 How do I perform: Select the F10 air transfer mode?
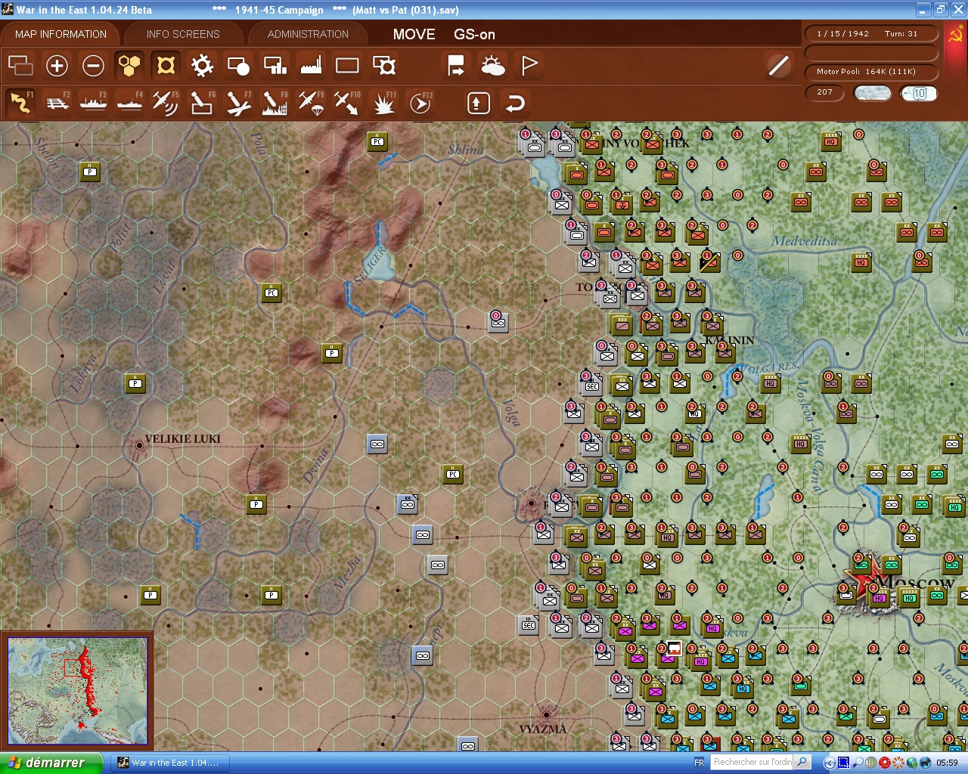pyautogui.click(x=347, y=103)
